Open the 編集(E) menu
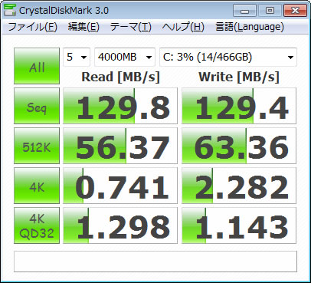The image size is (311, 283). click(83, 27)
